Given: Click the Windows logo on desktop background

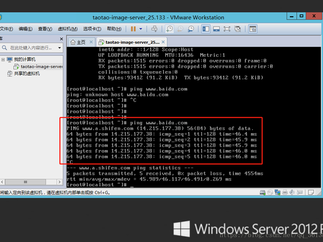Looking at the screenshot, I should (x=182, y=228).
